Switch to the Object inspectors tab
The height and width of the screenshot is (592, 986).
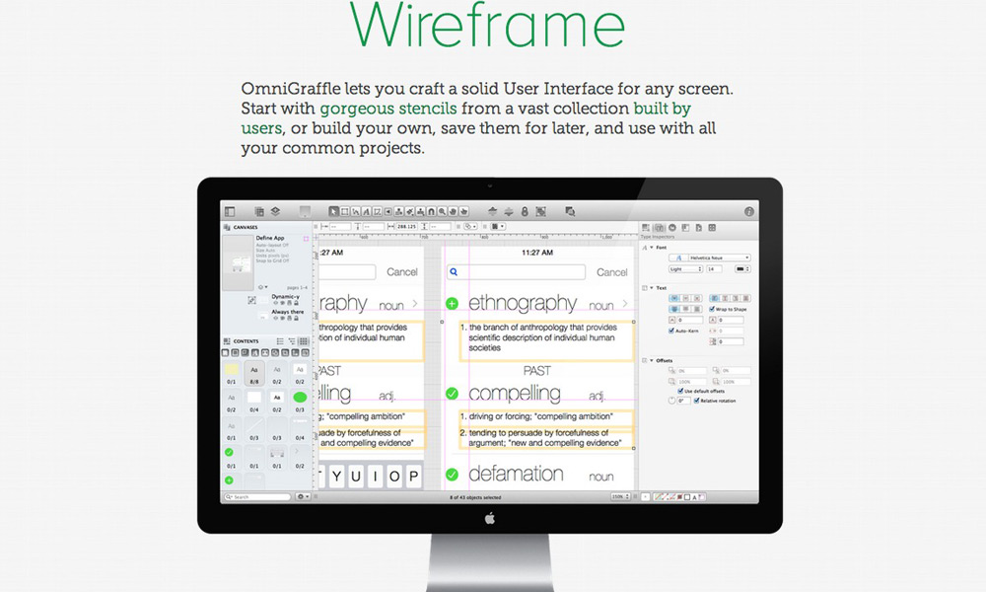[x=645, y=228]
